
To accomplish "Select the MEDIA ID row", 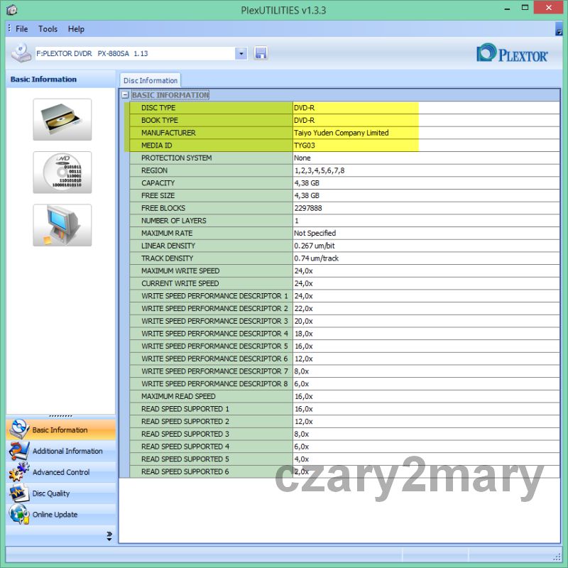I will 211,146.
